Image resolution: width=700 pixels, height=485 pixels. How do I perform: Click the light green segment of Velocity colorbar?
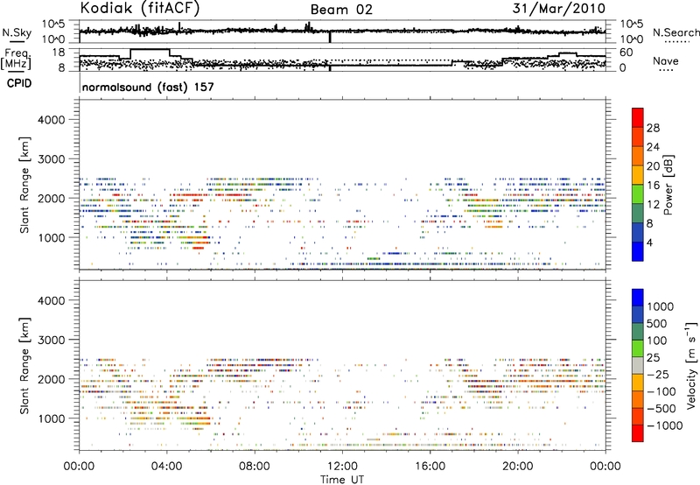point(638,348)
